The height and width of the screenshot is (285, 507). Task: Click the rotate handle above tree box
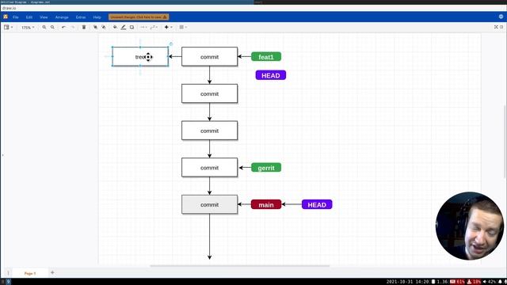[171, 44]
